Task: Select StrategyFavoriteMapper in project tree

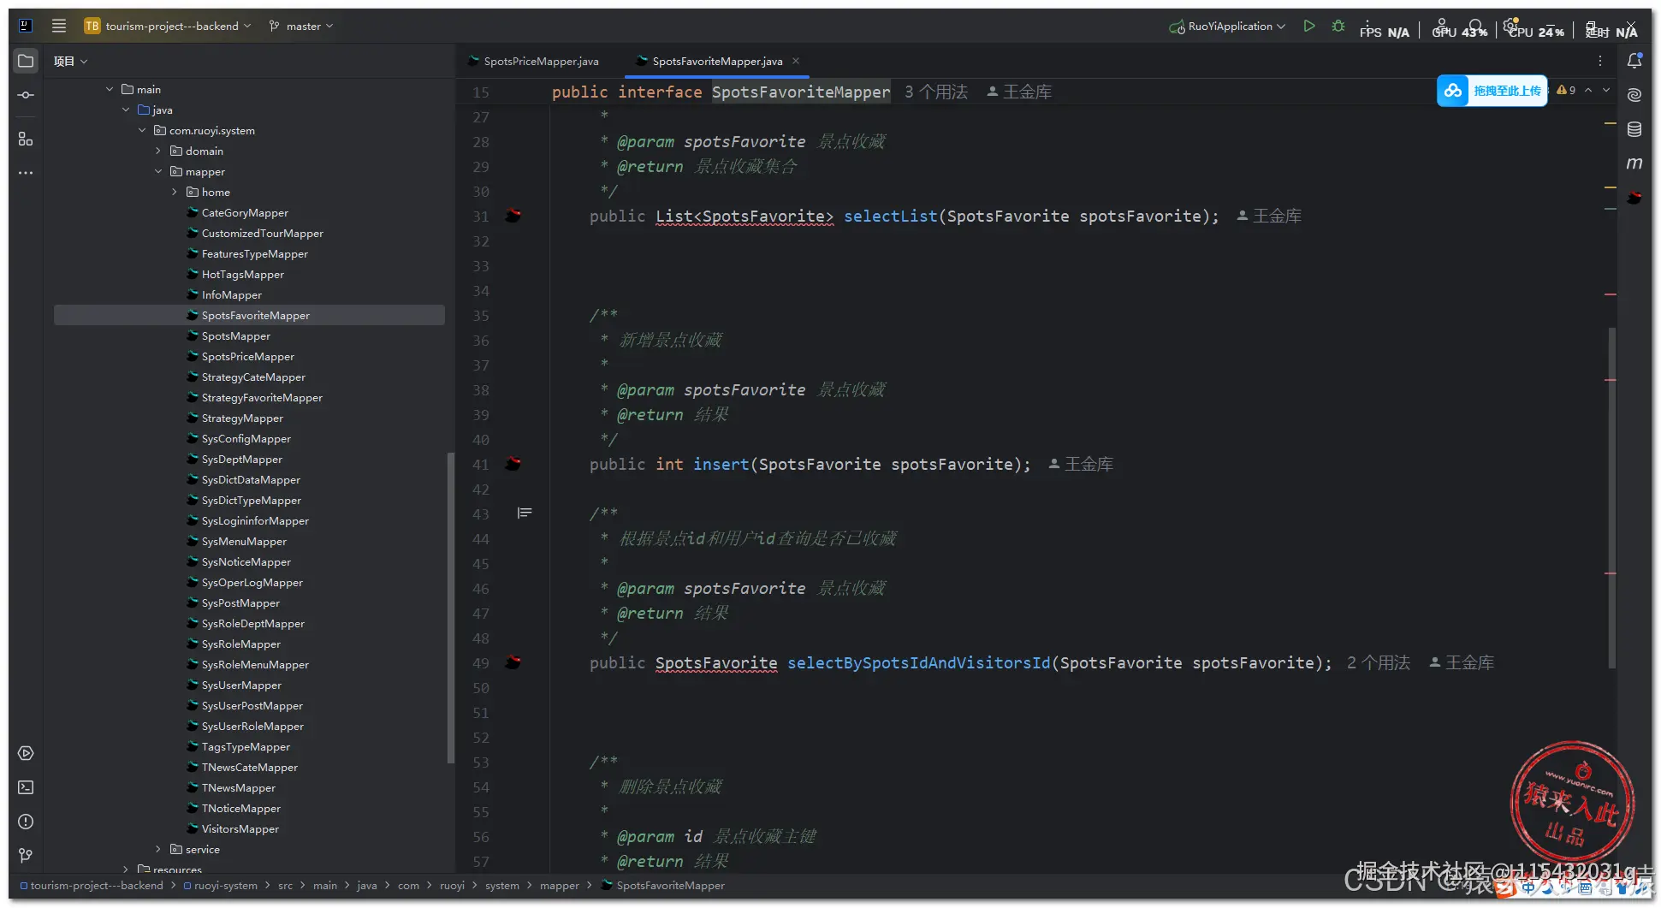Action: point(262,397)
